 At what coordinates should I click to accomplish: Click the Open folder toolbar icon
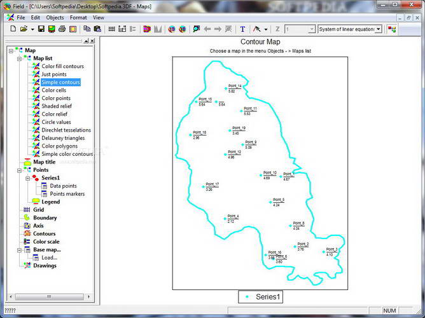[x=24, y=29]
